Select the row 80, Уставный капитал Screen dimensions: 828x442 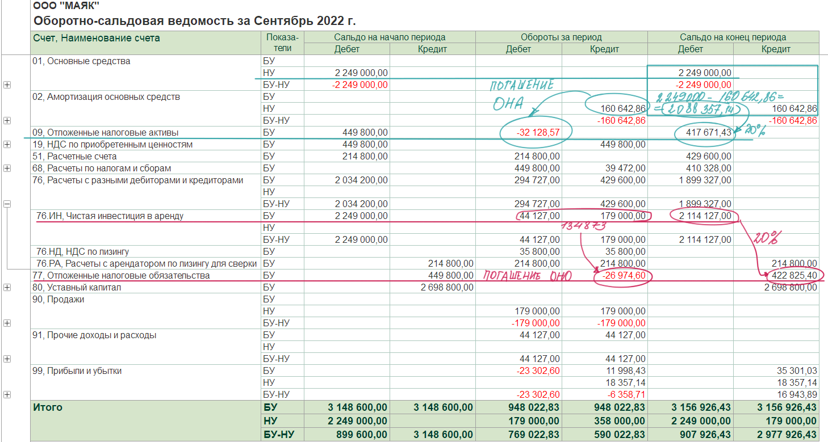coord(78,287)
